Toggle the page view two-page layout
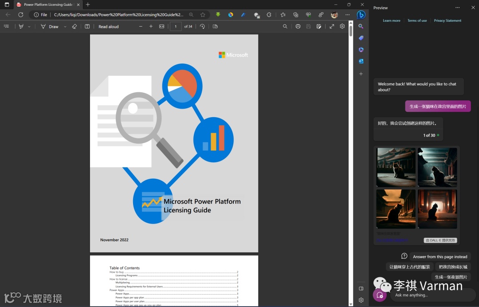Image resolution: width=479 pixels, height=307 pixels. point(215,27)
